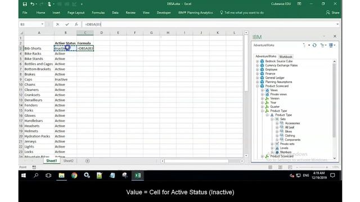Click the Select All corner of the worksheet
Image resolution: width=360 pixels, height=202 pixels.
click(x=21, y=33)
